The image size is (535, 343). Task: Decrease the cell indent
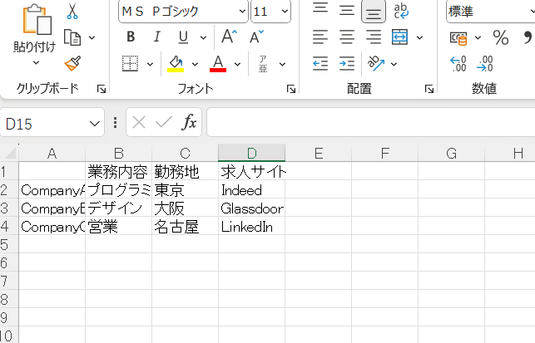[x=320, y=64]
